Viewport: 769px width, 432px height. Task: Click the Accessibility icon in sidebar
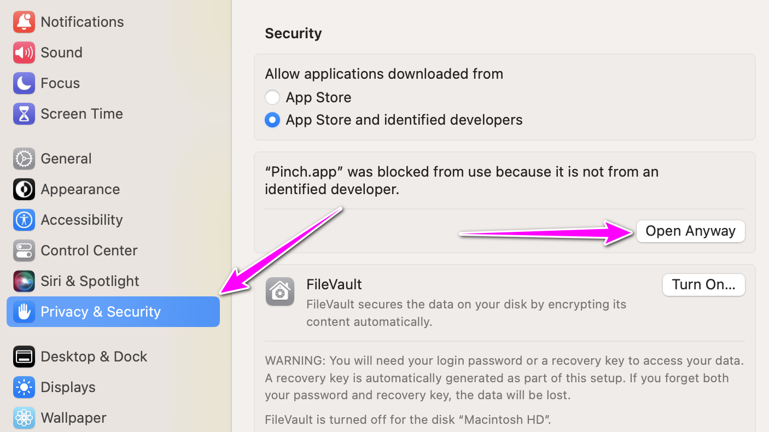coord(24,220)
